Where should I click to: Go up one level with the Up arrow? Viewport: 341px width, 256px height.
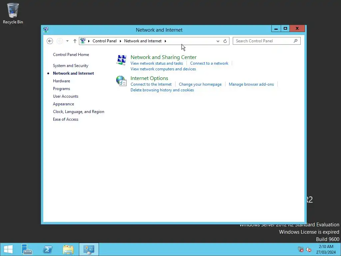[x=75, y=41]
